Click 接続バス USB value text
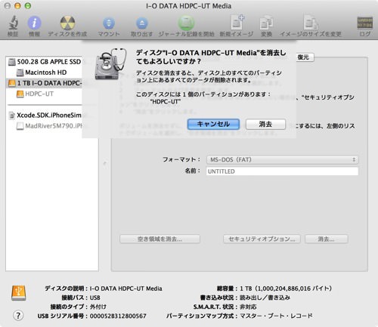378x327 pixels. tap(95, 298)
